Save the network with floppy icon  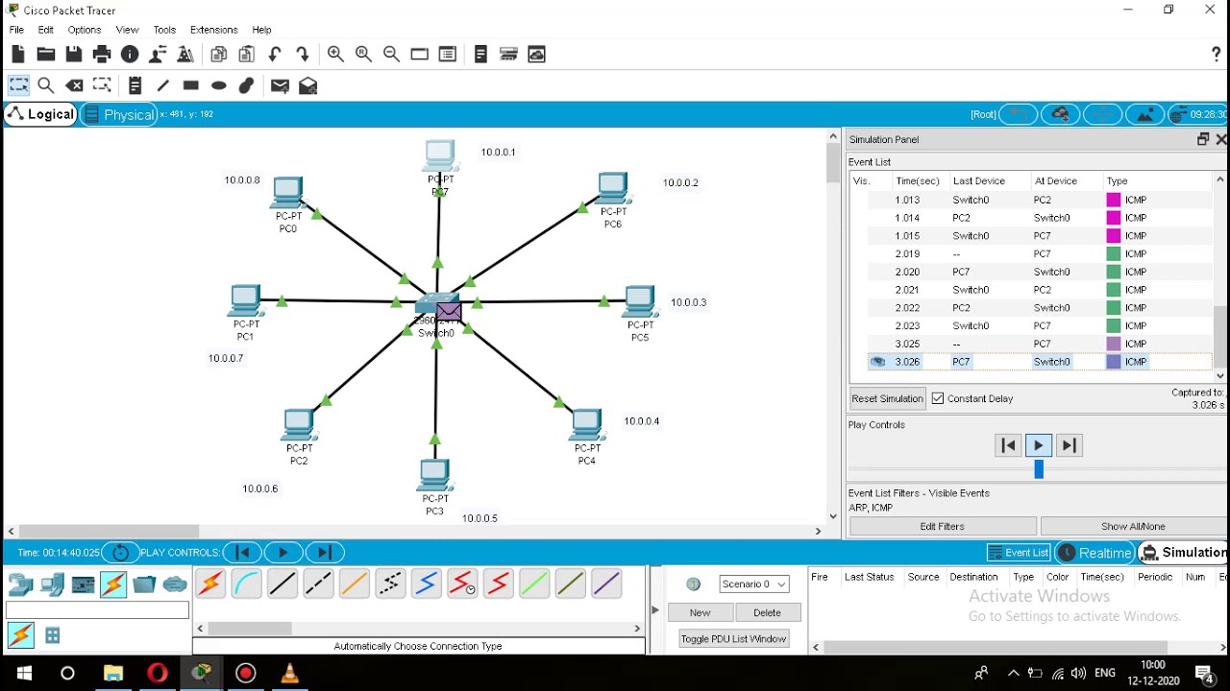point(73,55)
